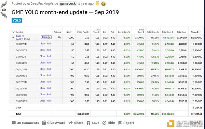205x129 pixels.
Task: Click the gamecock user flair
Action: tap(68, 3)
